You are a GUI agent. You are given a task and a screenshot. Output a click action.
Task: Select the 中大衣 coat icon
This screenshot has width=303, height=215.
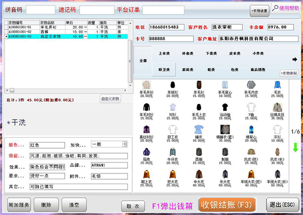(198, 175)
